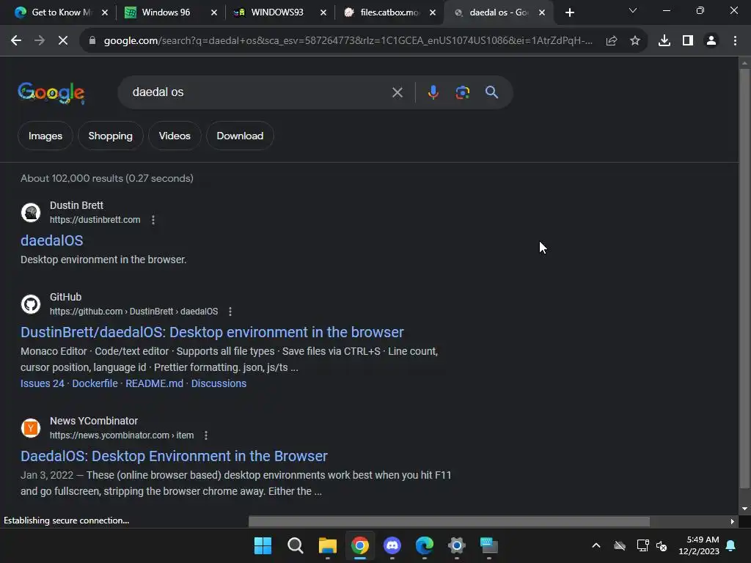Screen dimensions: 751x563
Task: Open the tab search dropdown
Action: tap(633, 10)
